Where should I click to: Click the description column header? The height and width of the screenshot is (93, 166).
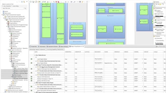99,52
